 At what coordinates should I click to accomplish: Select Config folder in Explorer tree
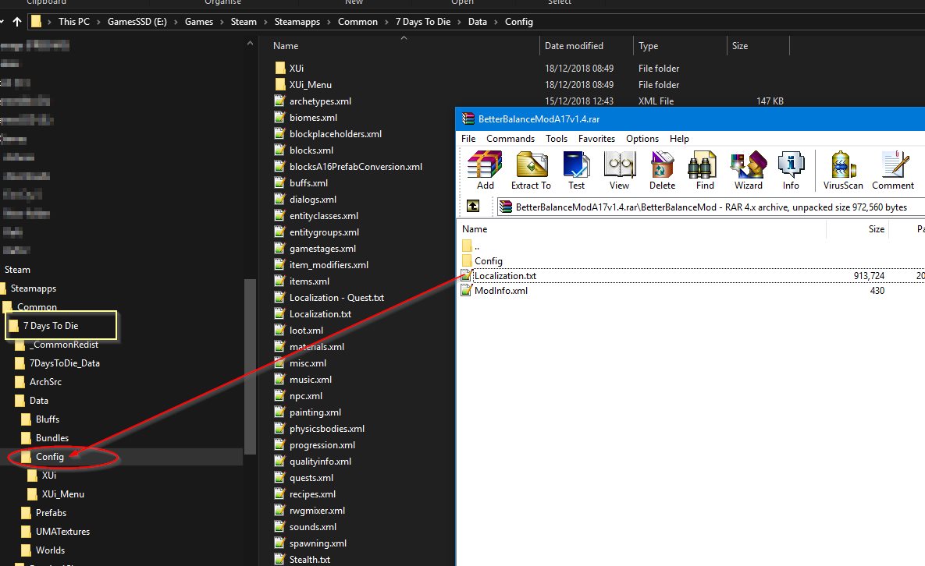point(49,457)
